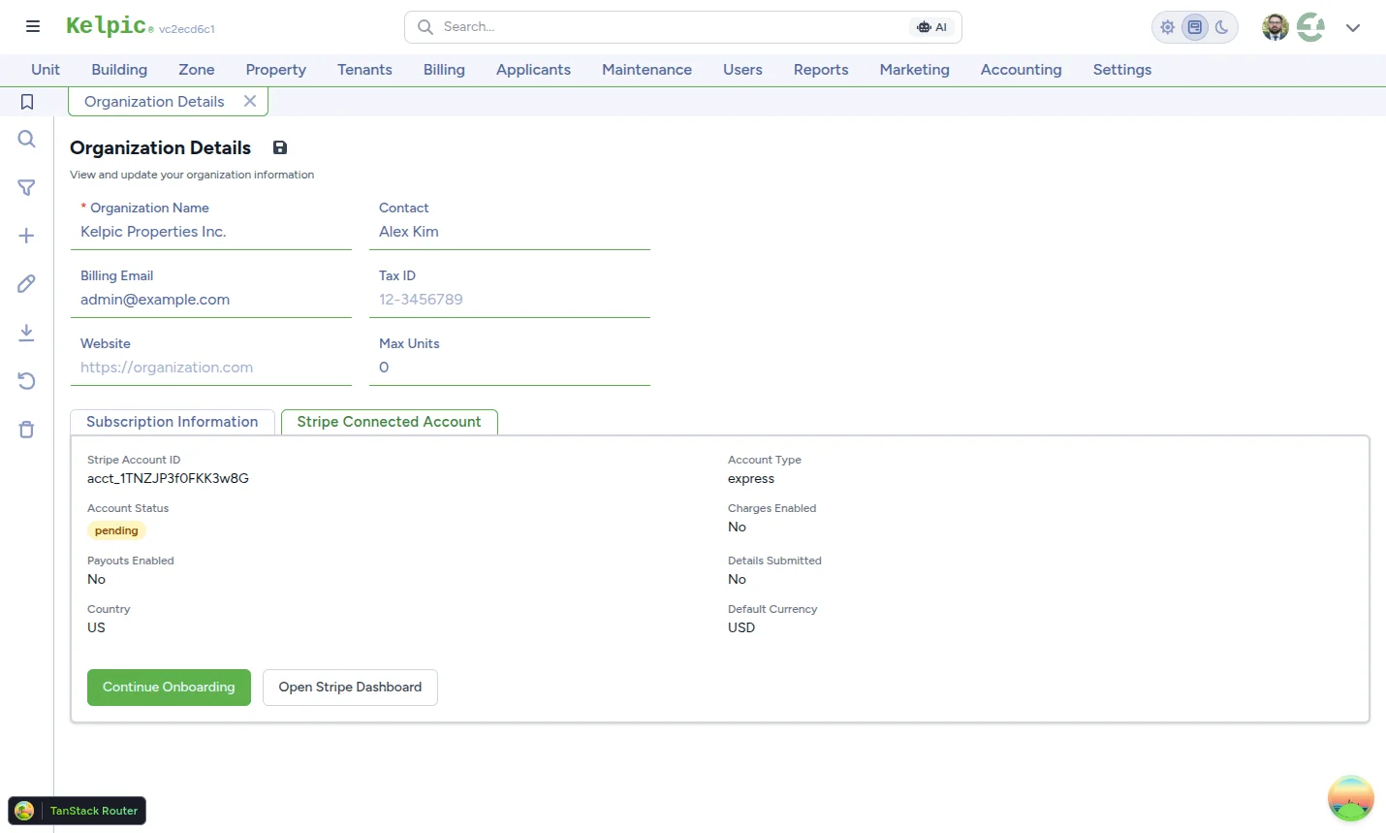Open the Property menu
The image size is (1386, 833).
[276, 70]
